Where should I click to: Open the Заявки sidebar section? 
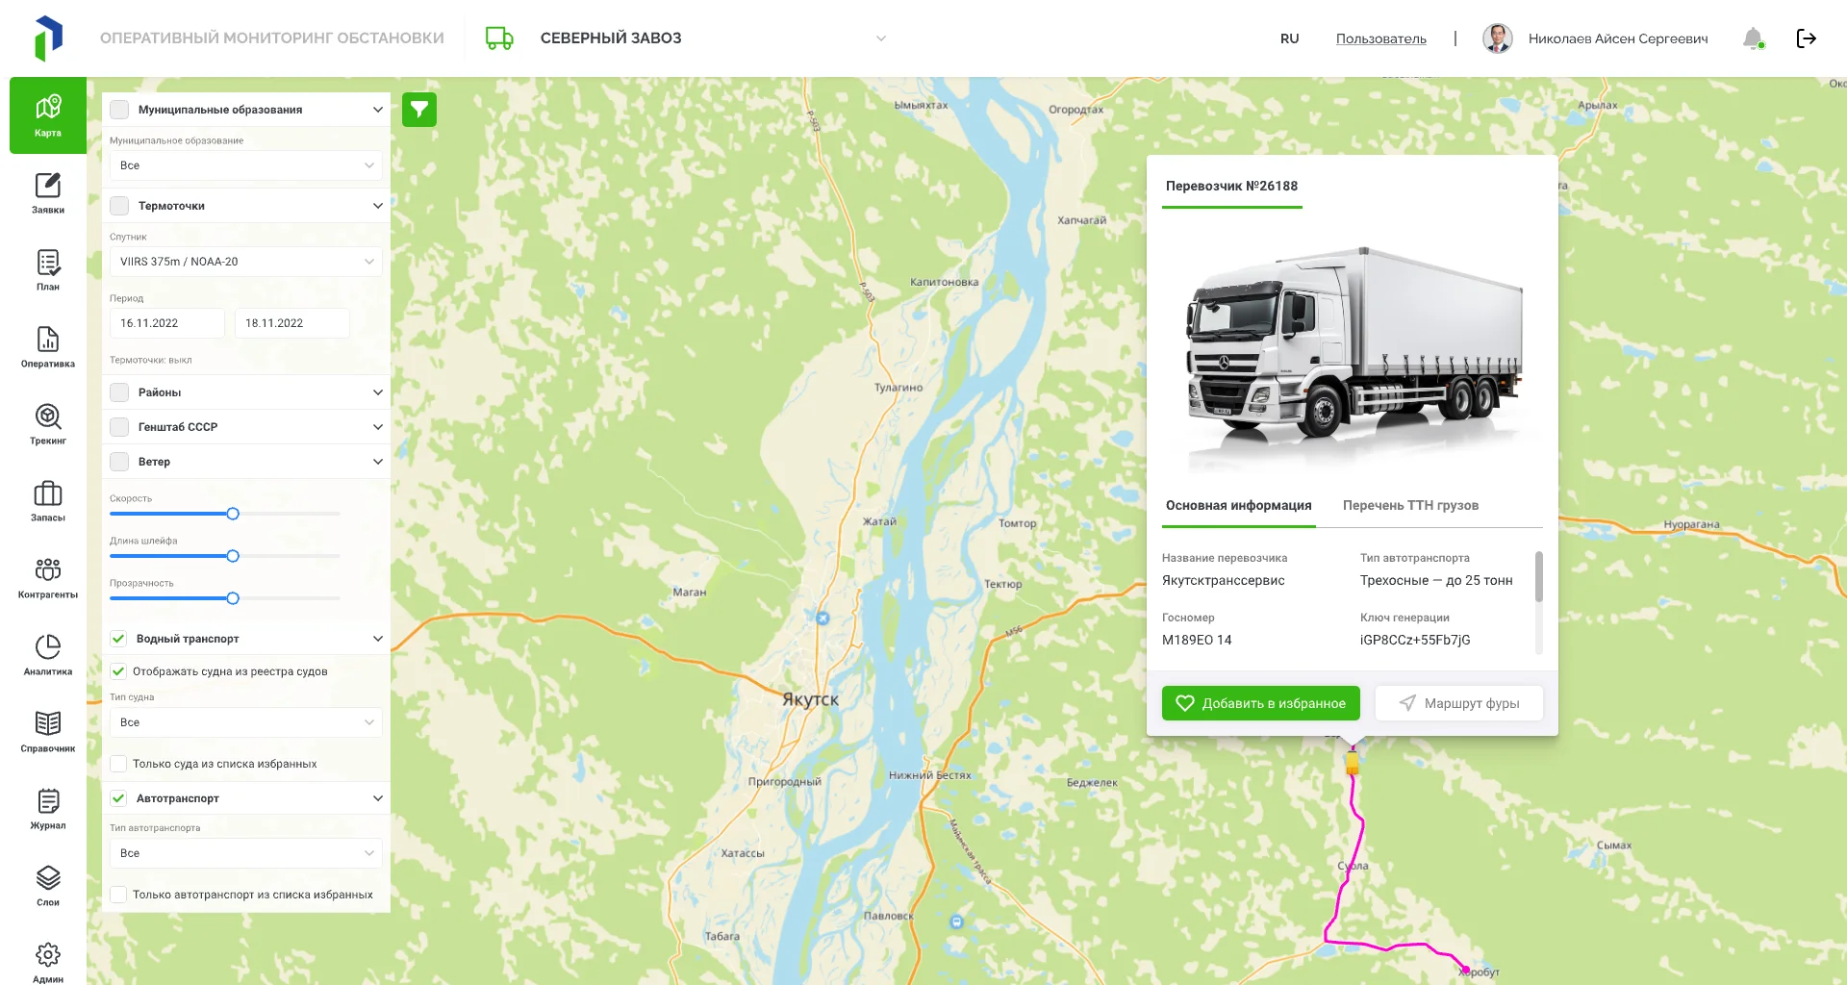(x=48, y=192)
